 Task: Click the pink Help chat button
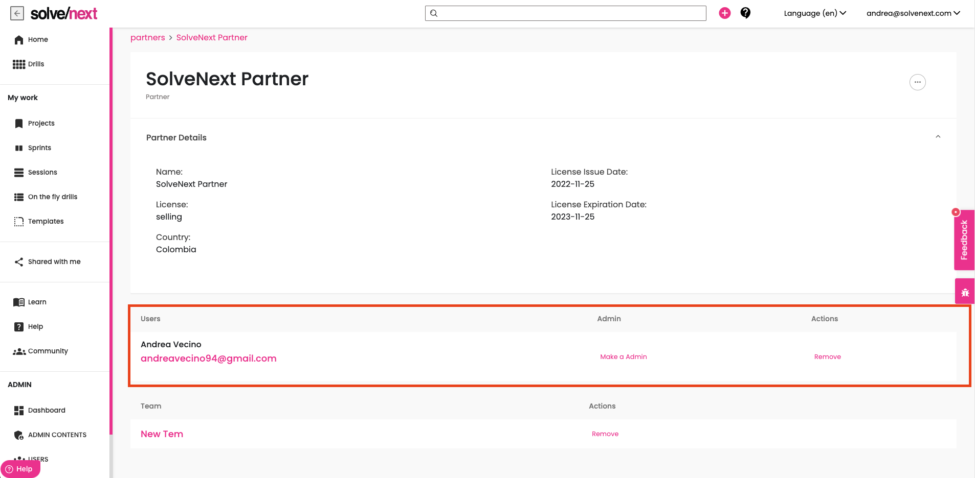tap(20, 469)
